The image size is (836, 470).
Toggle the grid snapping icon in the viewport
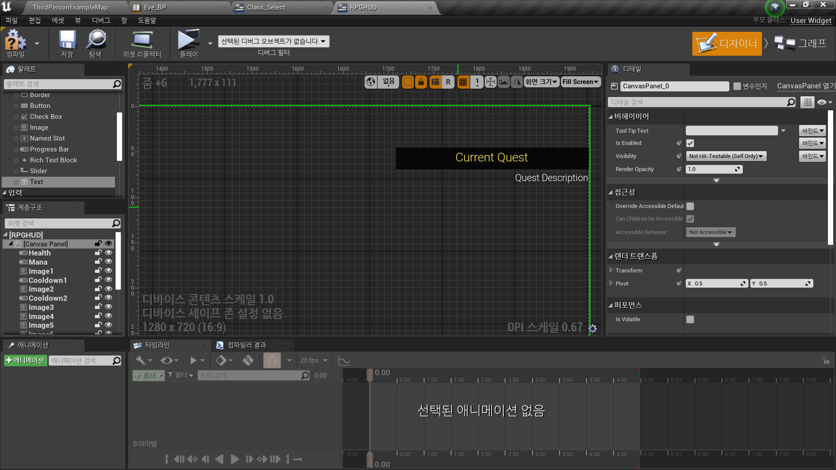[x=463, y=82]
